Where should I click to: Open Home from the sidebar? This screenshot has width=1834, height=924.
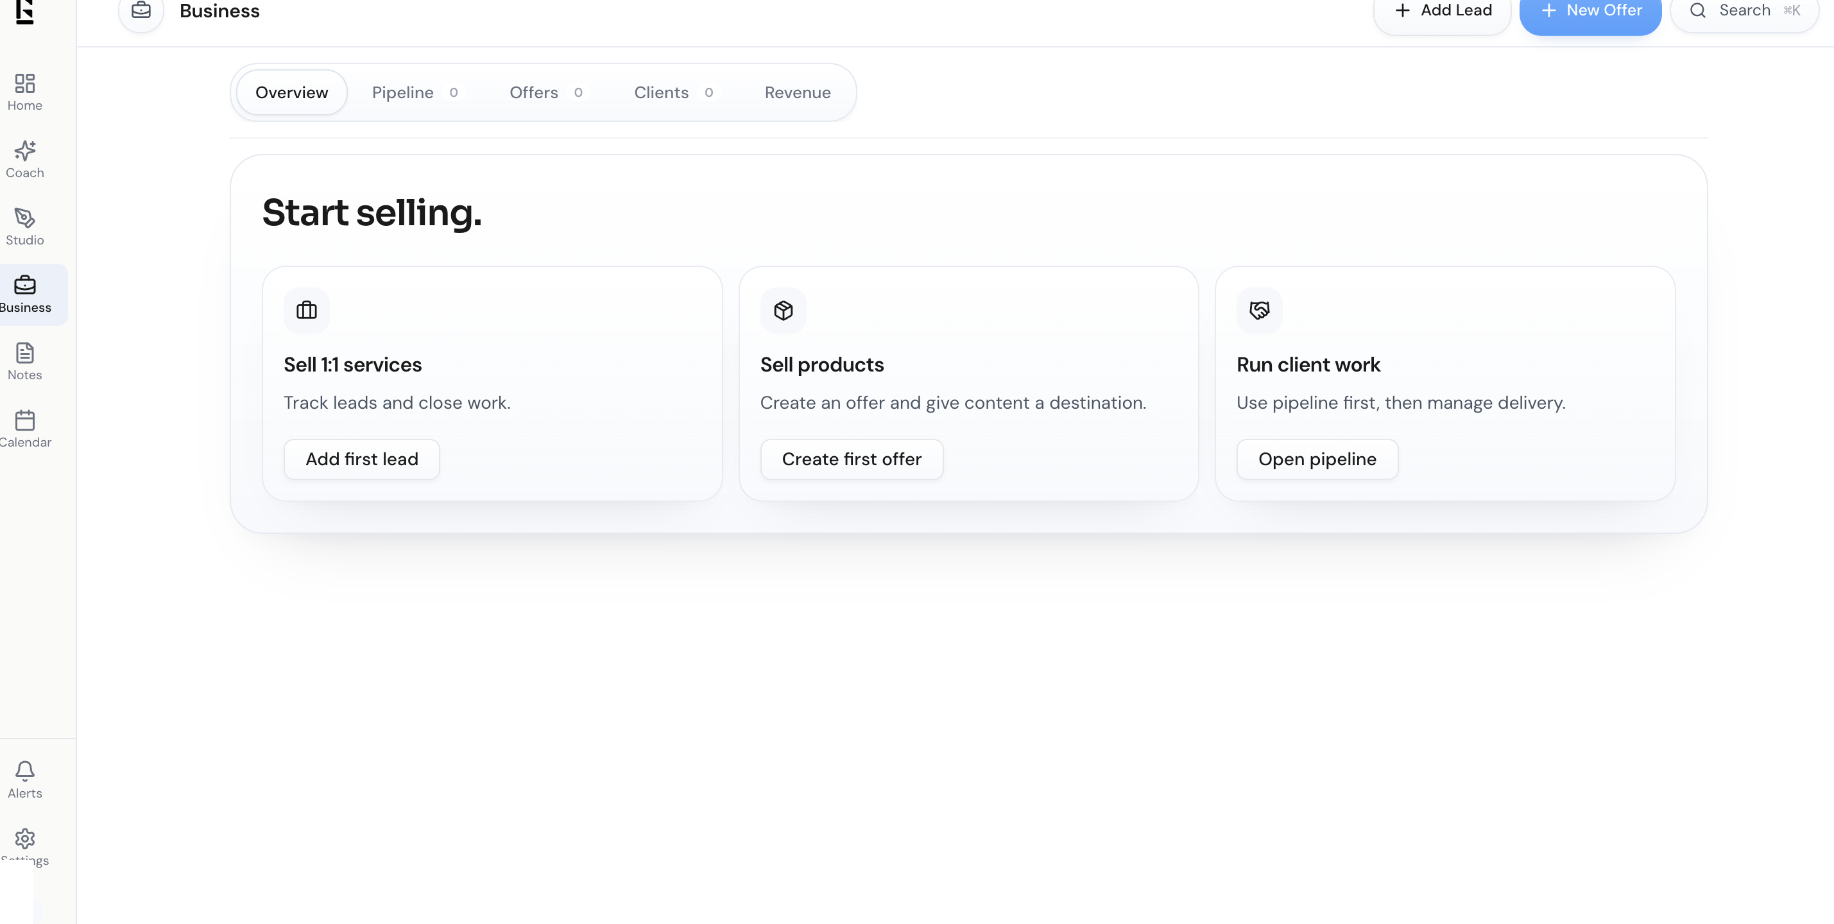pyautogui.click(x=24, y=91)
